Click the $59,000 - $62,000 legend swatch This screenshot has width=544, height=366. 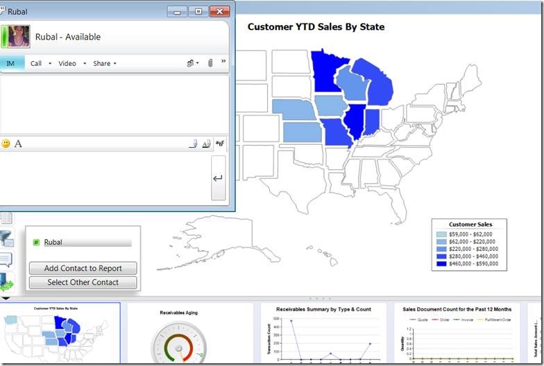[x=441, y=234]
